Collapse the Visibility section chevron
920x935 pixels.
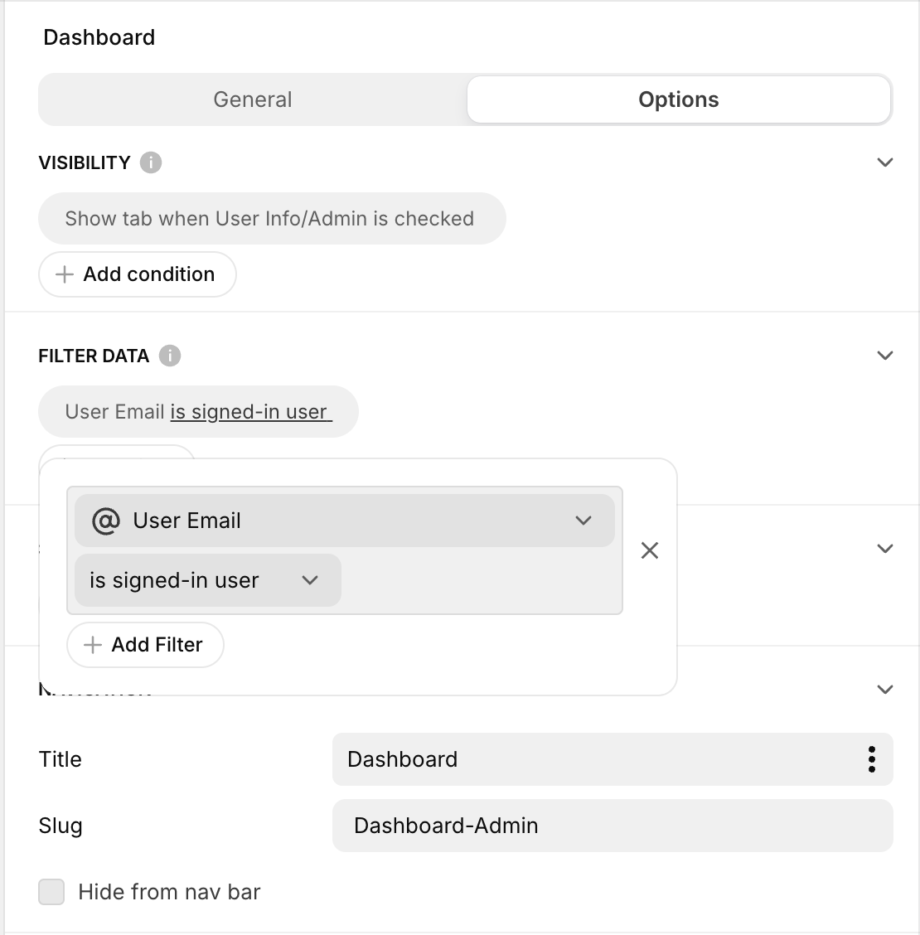[x=885, y=162]
